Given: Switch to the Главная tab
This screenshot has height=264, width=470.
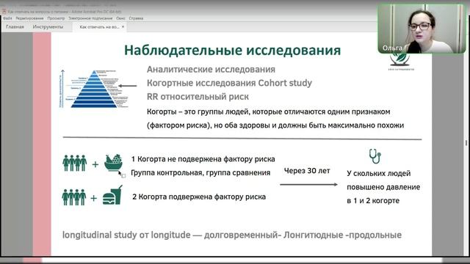Looking at the screenshot, I should click(x=15, y=26).
